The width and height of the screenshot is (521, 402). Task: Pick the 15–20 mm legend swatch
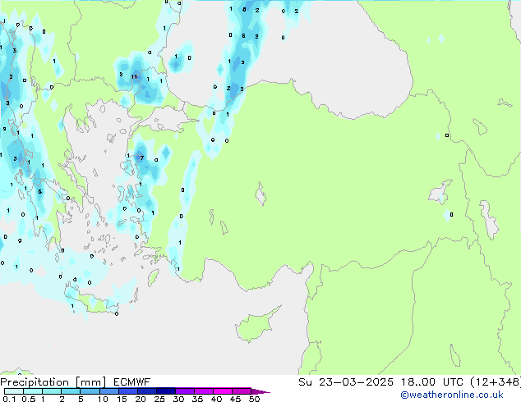tap(127, 391)
